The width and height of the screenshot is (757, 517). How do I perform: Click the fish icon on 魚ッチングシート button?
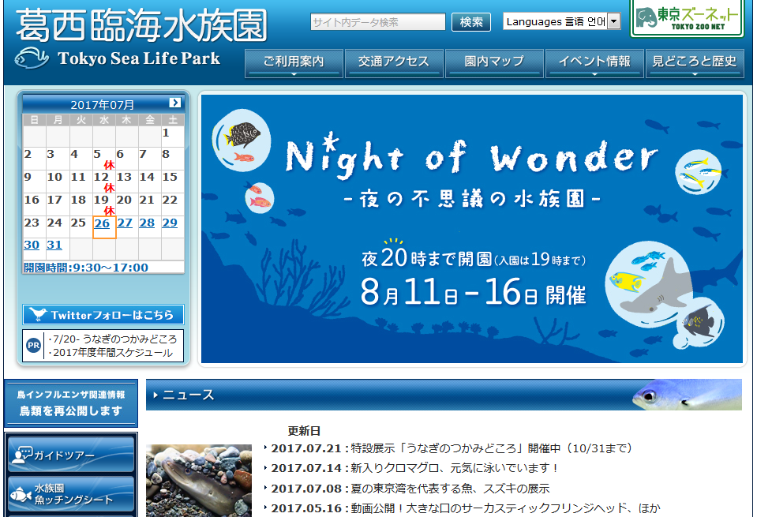tap(21, 495)
